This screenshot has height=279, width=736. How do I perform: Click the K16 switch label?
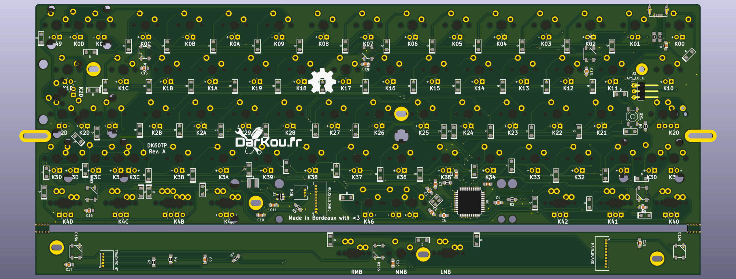(x=390, y=88)
